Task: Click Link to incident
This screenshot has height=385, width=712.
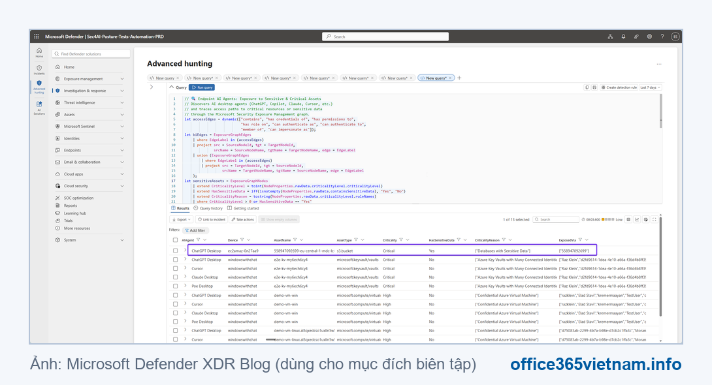Action: 212,219
